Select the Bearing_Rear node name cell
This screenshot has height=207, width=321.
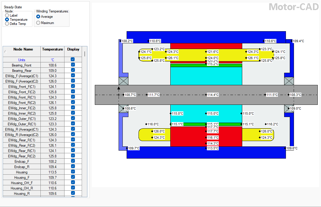21,71
